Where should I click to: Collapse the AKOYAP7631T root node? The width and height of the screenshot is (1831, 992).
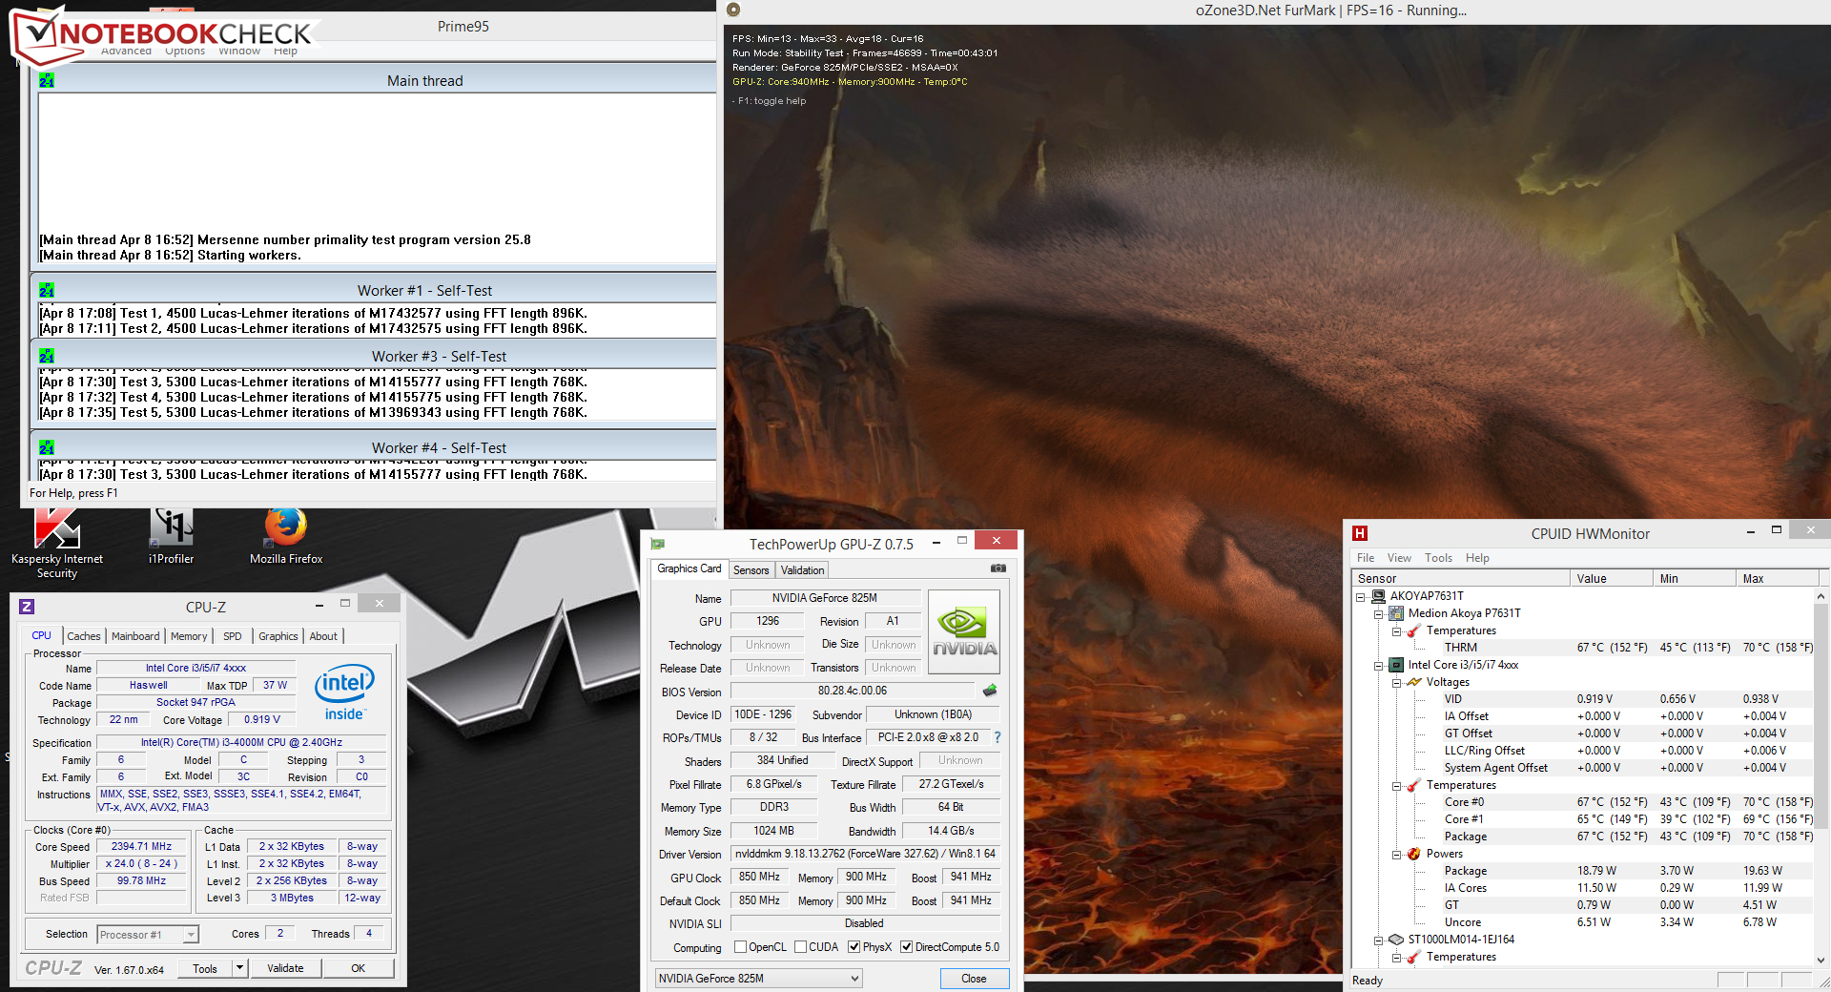(x=1361, y=597)
